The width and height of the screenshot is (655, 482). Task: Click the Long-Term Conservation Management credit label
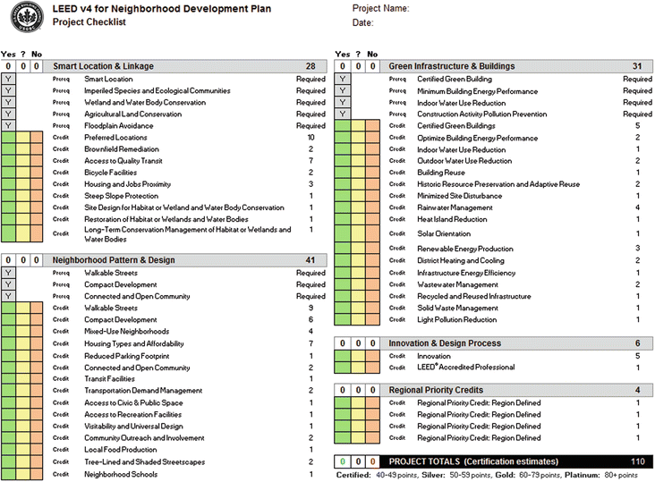pyautogui.click(x=188, y=234)
